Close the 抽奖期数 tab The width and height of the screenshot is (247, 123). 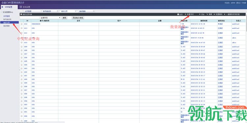pyautogui.click(x=94, y=11)
